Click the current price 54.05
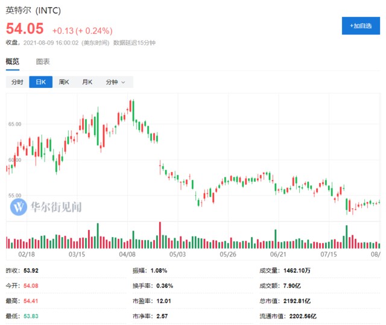Viewport: 386px width, 325px height. [x=25, y=29]
